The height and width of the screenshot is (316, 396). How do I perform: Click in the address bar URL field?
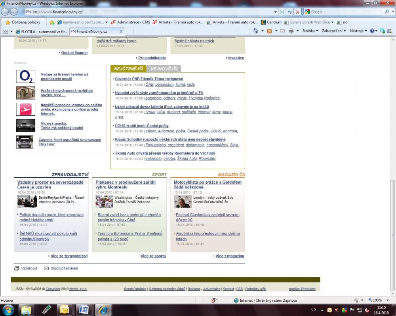pos(149,12)
